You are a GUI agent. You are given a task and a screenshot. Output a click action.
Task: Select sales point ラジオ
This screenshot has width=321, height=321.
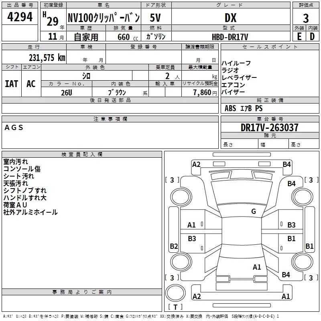pyautogui.click(x=230, y=70)
